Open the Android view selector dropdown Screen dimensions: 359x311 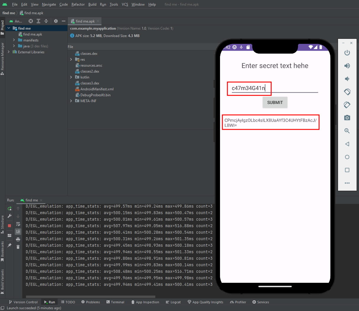click(16, 21)
